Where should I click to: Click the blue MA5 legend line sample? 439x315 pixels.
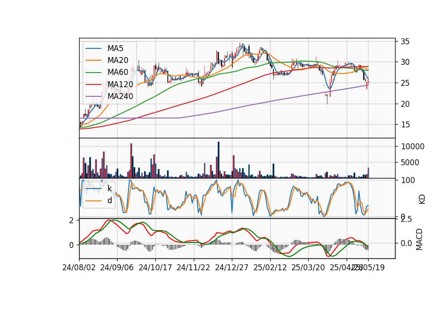point(93,48)
